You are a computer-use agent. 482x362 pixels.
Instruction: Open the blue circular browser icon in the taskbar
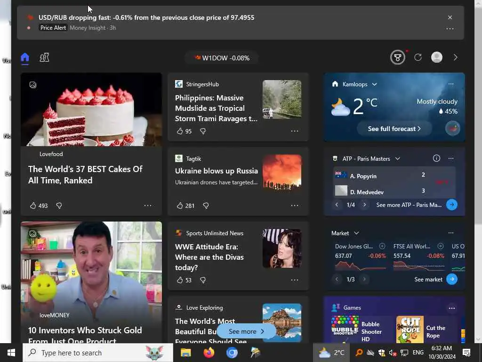pyautogui.click(x=232, y=353)
